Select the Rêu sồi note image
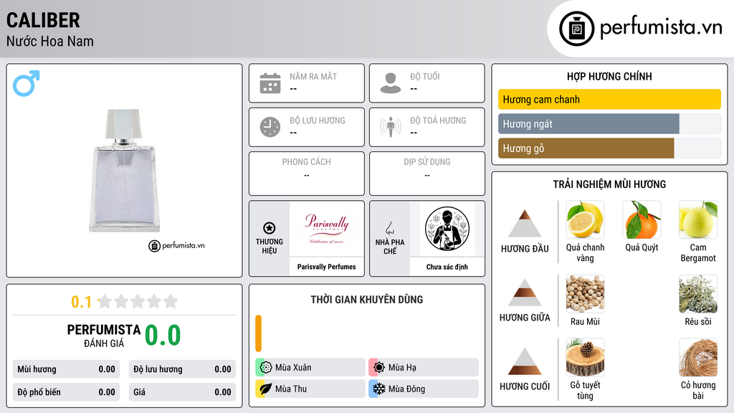Viewport: 734px width, 413px height. click(x=698, y=294)
